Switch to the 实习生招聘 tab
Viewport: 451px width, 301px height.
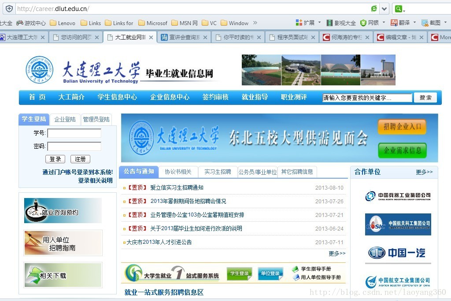(218, 172)
